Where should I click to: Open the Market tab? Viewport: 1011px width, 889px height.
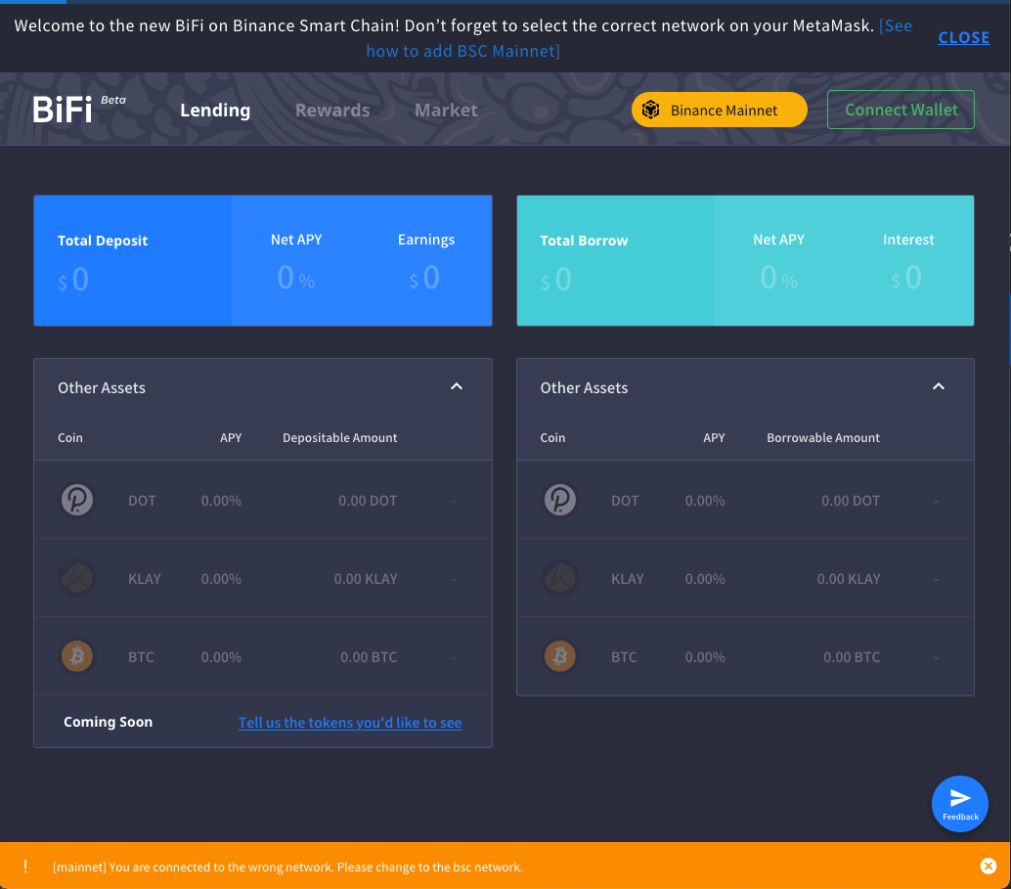tap(446, 111)
